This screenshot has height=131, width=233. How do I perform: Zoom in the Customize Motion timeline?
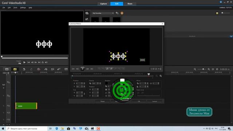tap(161, 76)
